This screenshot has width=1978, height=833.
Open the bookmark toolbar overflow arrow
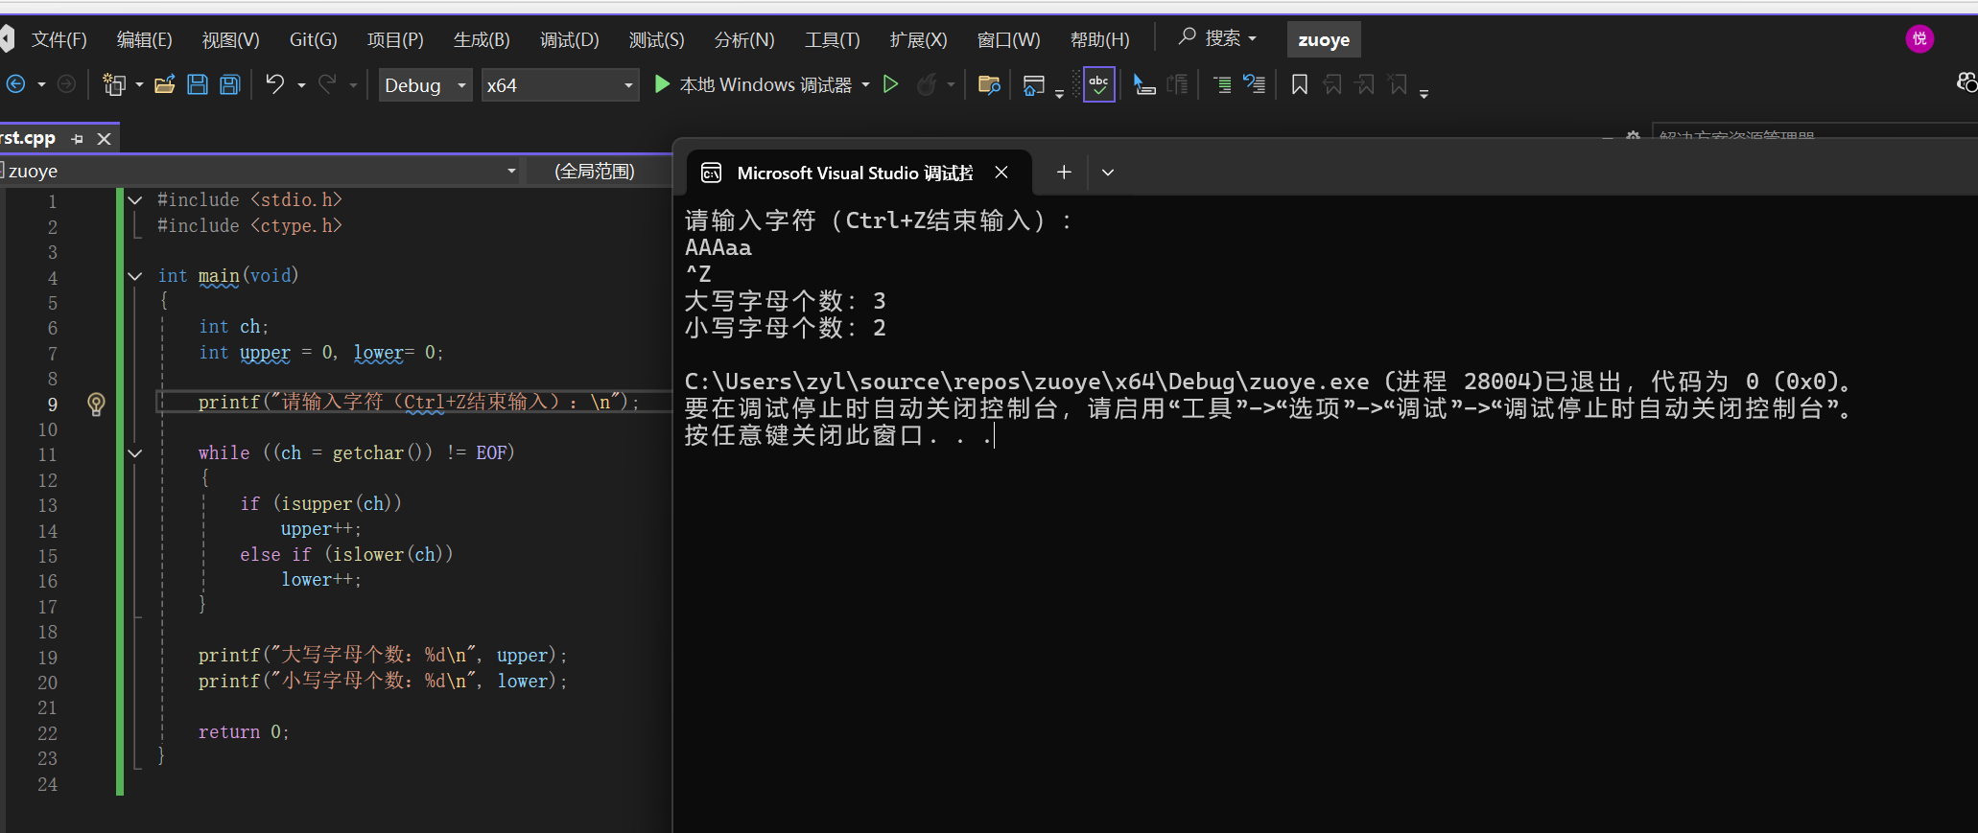click(x=1424, y=93)
